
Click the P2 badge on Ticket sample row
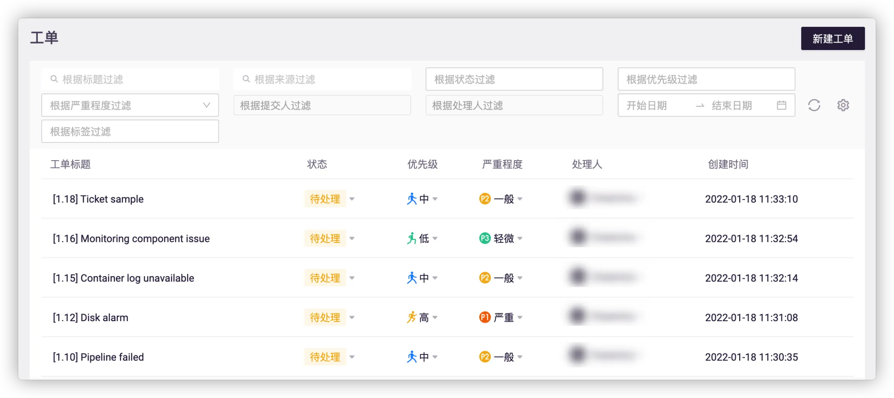tap(485, 199)
